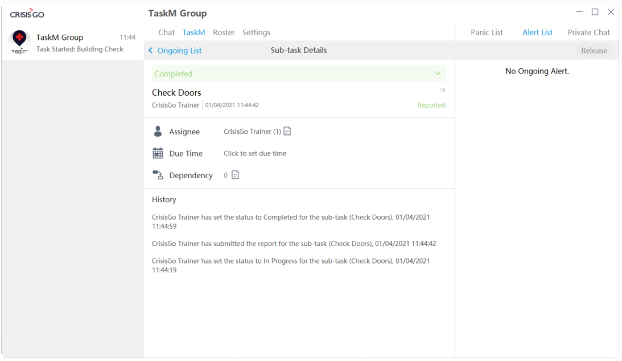Click to set due time
The image size is (622, 361).
point(255,154)
